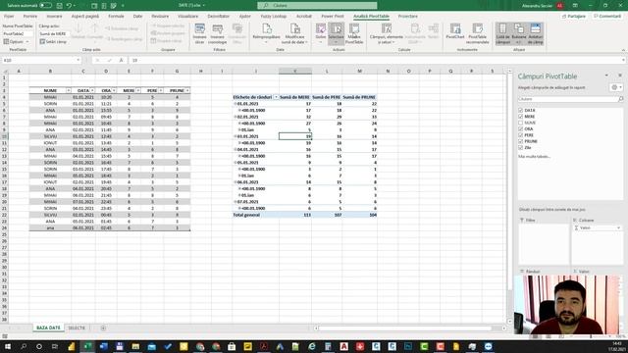
Task: Uncheck the ORA field checkbox
Action: coord(521,128)
